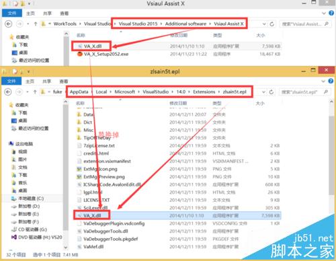336x261 pixels.
Task: Refresh the Vsiaul Assist X folder view
Action: click(x=272, y=24)
